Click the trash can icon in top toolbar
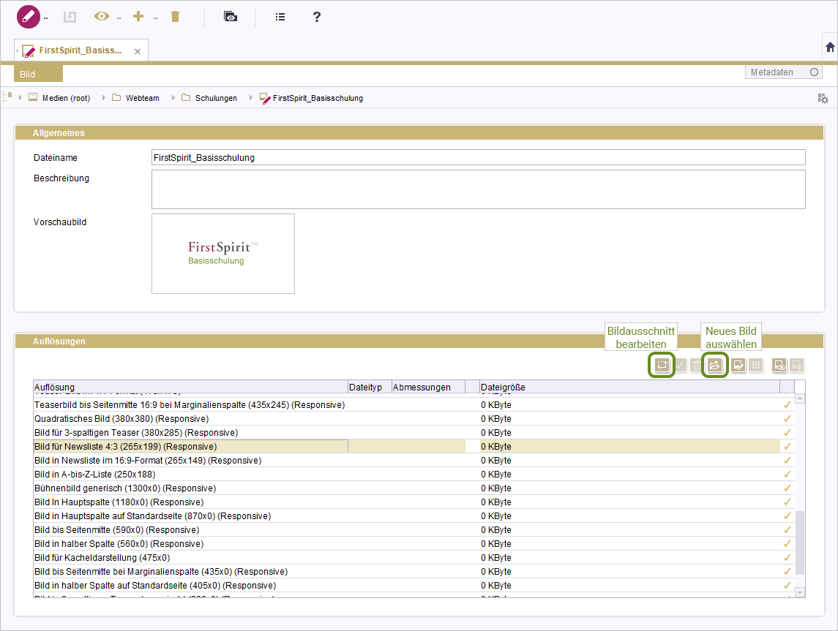The width and height of the screenshot is (838, 631). click(176, 17)
